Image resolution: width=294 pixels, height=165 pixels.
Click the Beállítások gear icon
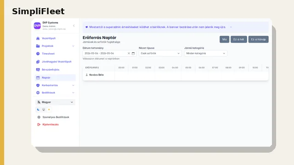[x=38, y=93]
